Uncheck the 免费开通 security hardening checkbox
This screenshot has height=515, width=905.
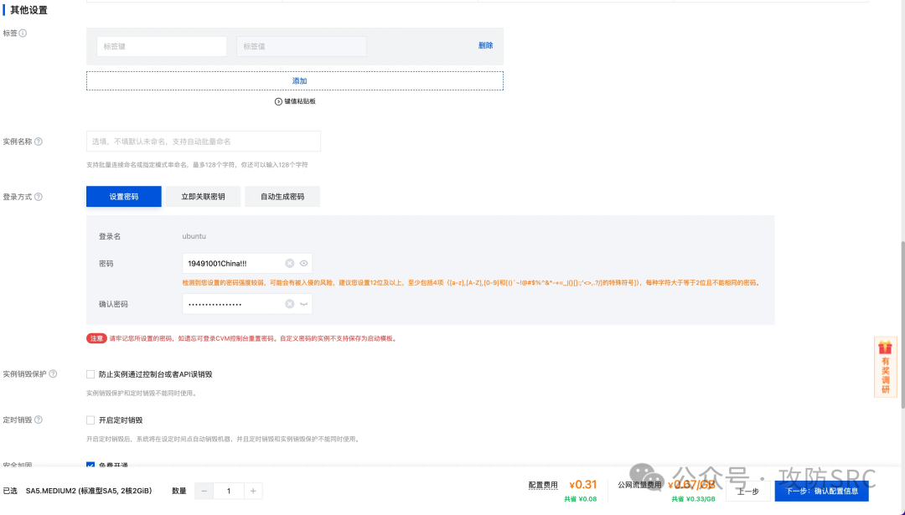coord(90,466)
